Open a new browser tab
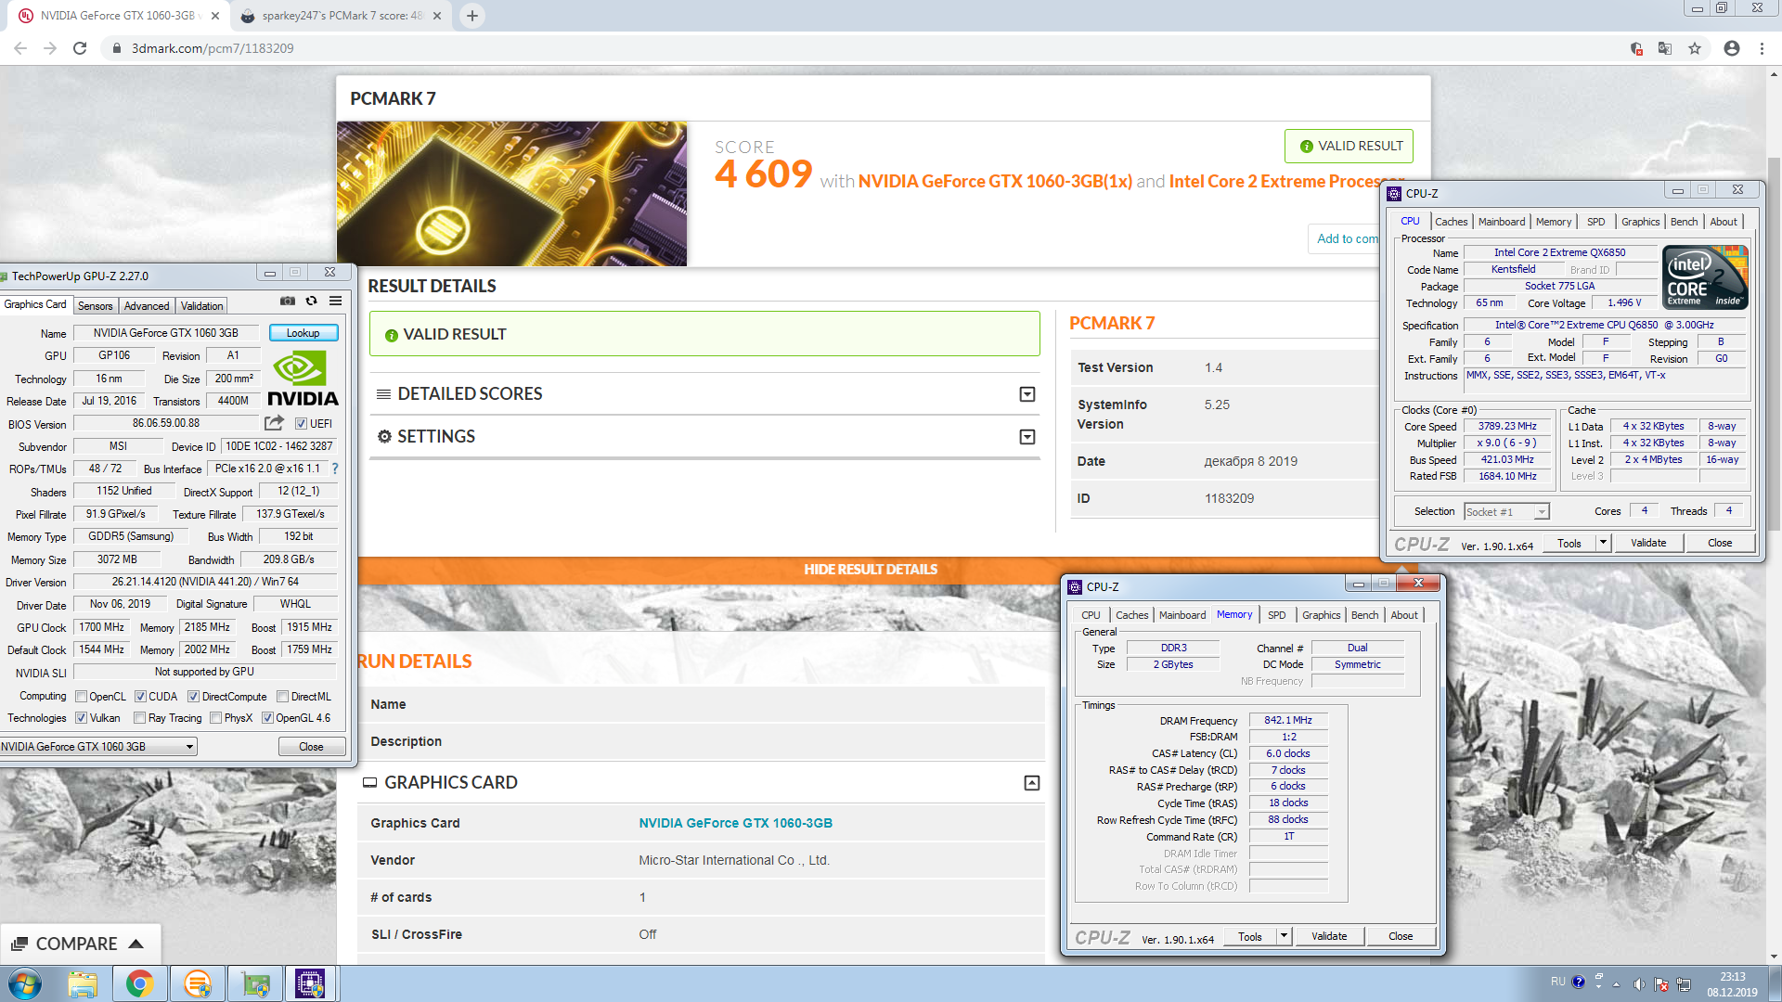The height and width of the screenshot is (1002, 1782). tap(472, 16)
